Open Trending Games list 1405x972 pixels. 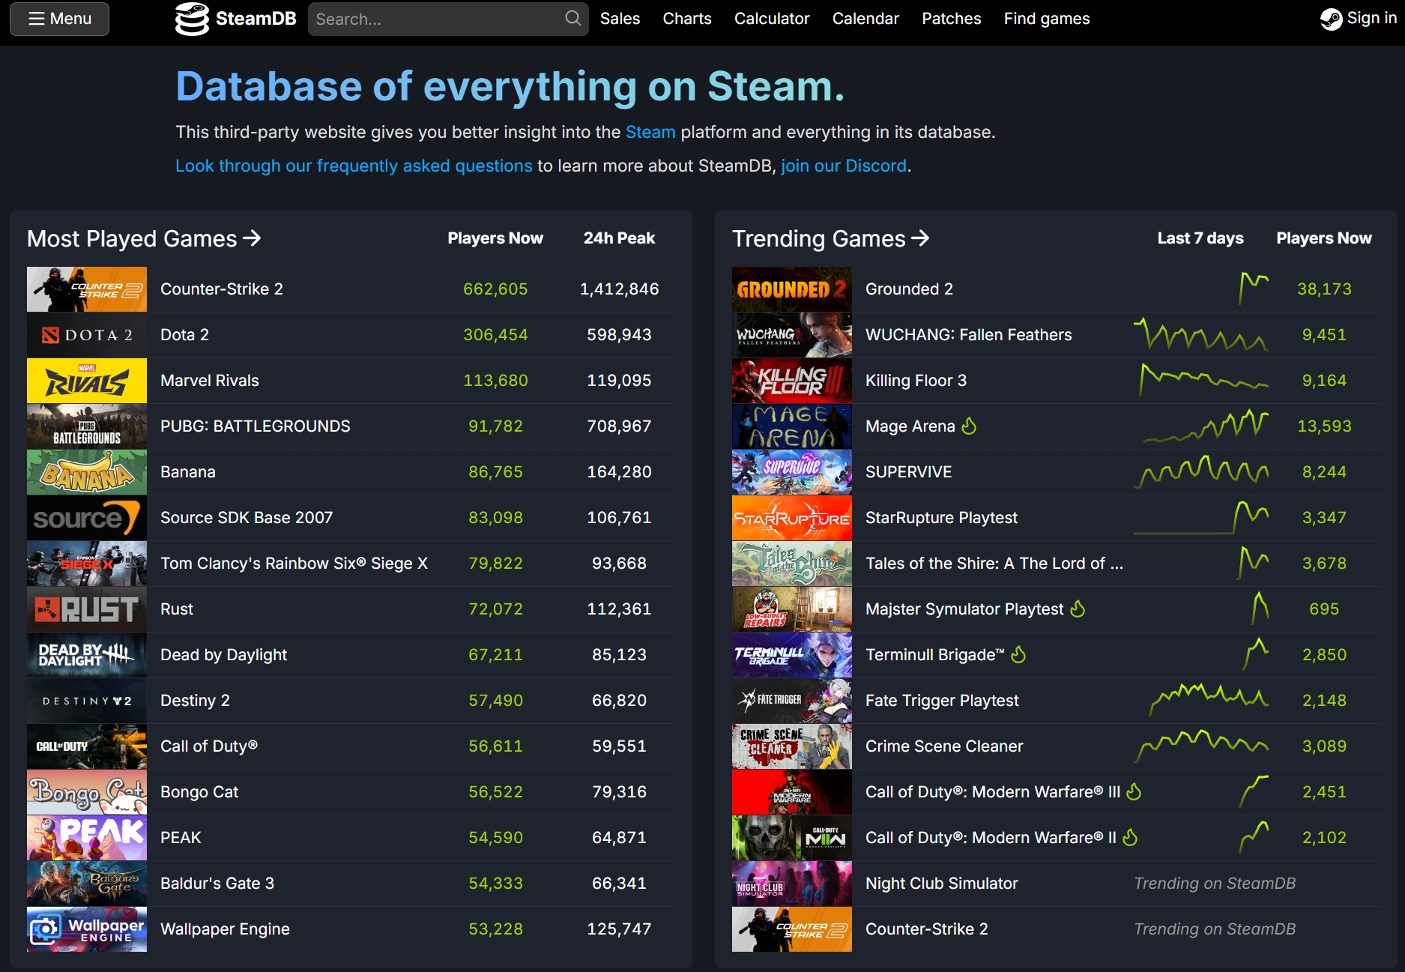pos(830,238)
